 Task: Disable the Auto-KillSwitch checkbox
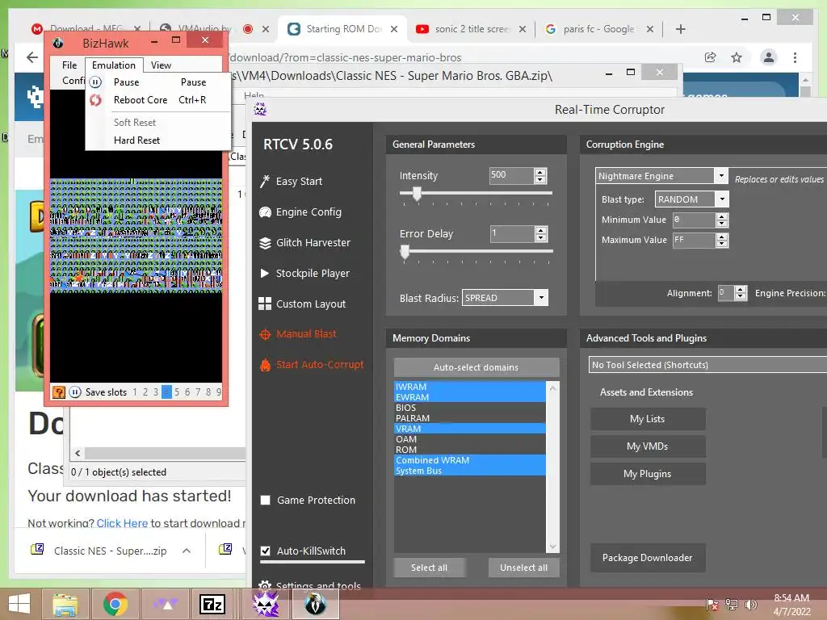point(265,551)
